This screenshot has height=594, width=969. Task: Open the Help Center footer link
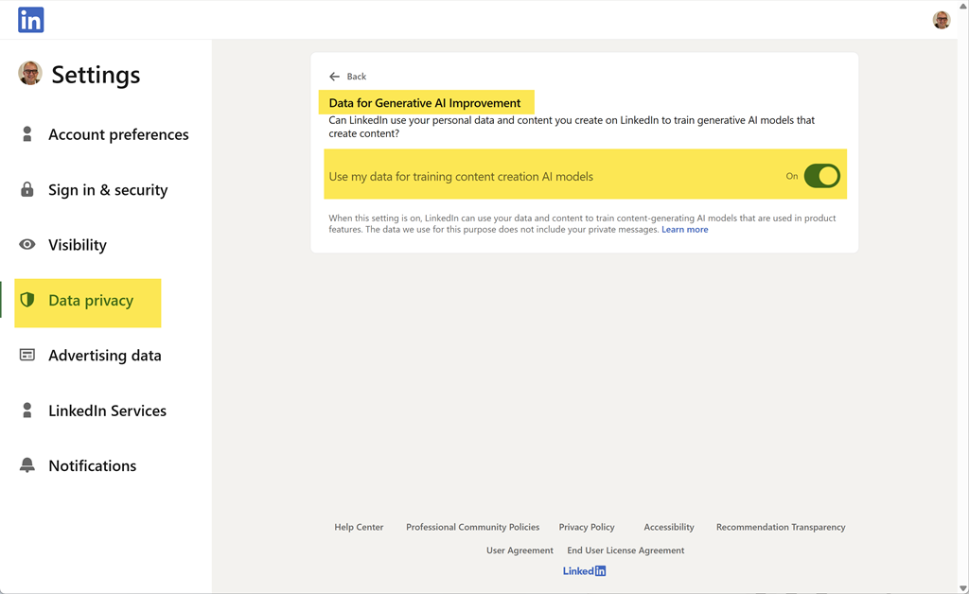pos(359,527)
